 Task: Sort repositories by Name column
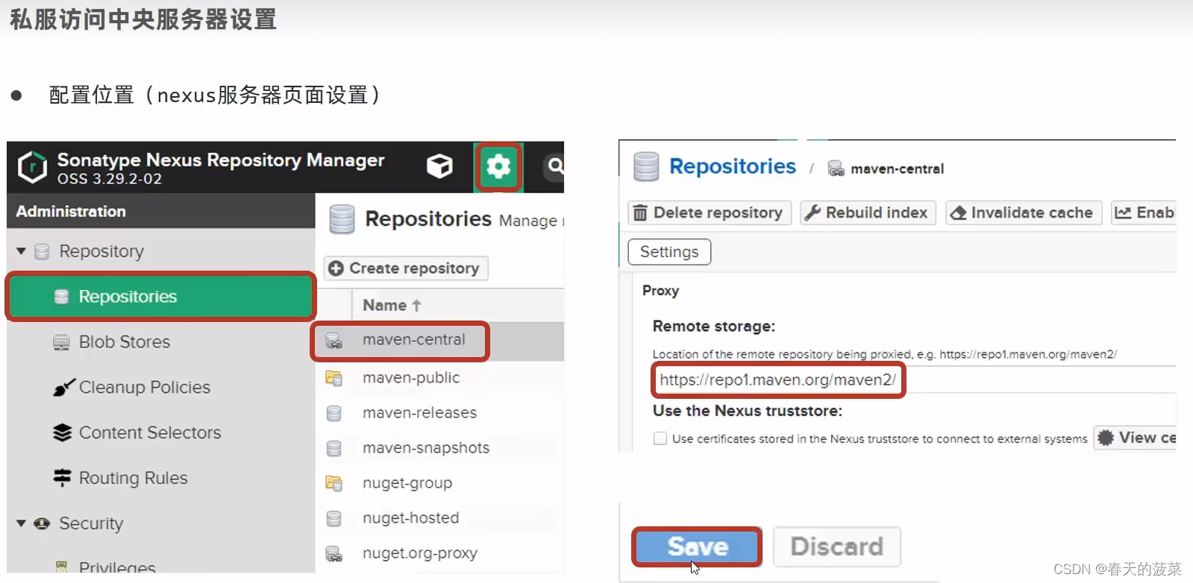tap(392, 305)
